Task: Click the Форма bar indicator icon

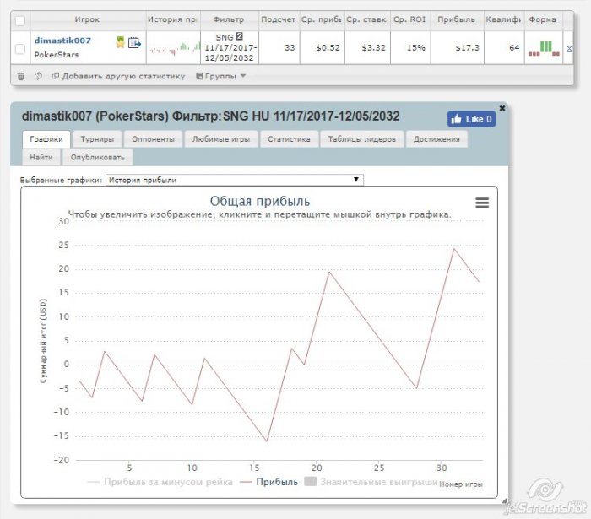Action: click(544, 48)
